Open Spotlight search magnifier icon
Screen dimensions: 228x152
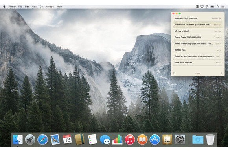pyautogui.click(x=218, y=7)
